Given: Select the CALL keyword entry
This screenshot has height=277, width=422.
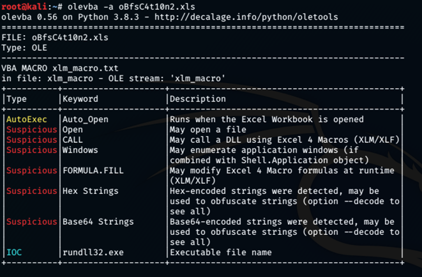Looking at the screenshot, I should pos(73,140).
